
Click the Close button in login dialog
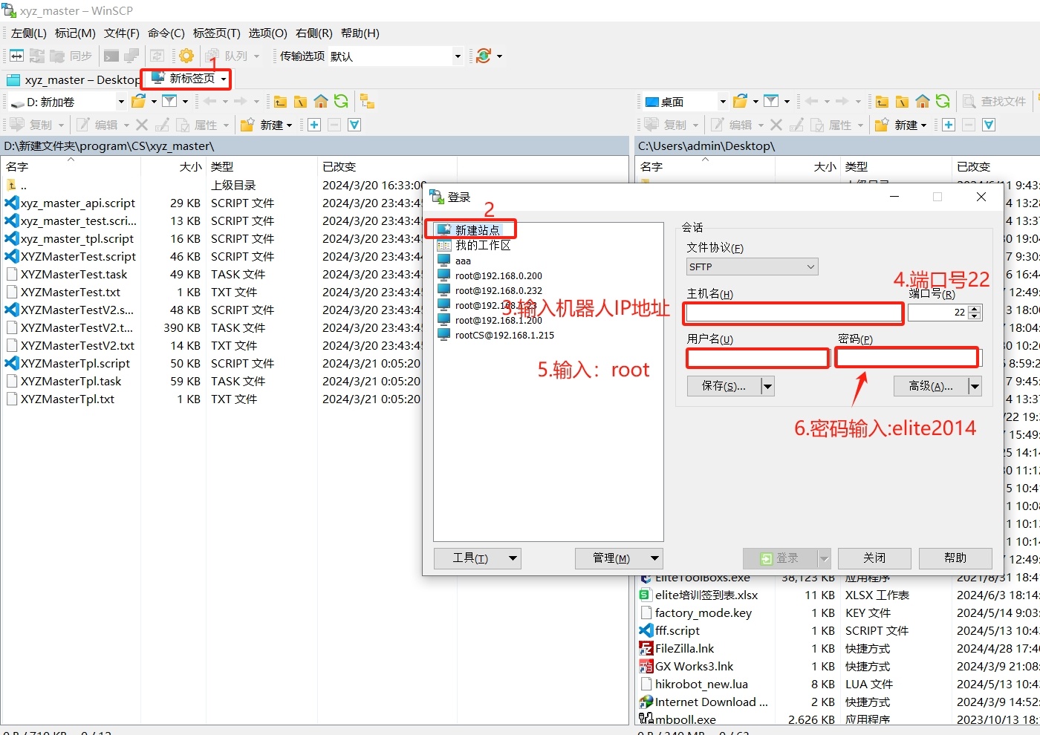pyautogui.click(x=874, y=558)
